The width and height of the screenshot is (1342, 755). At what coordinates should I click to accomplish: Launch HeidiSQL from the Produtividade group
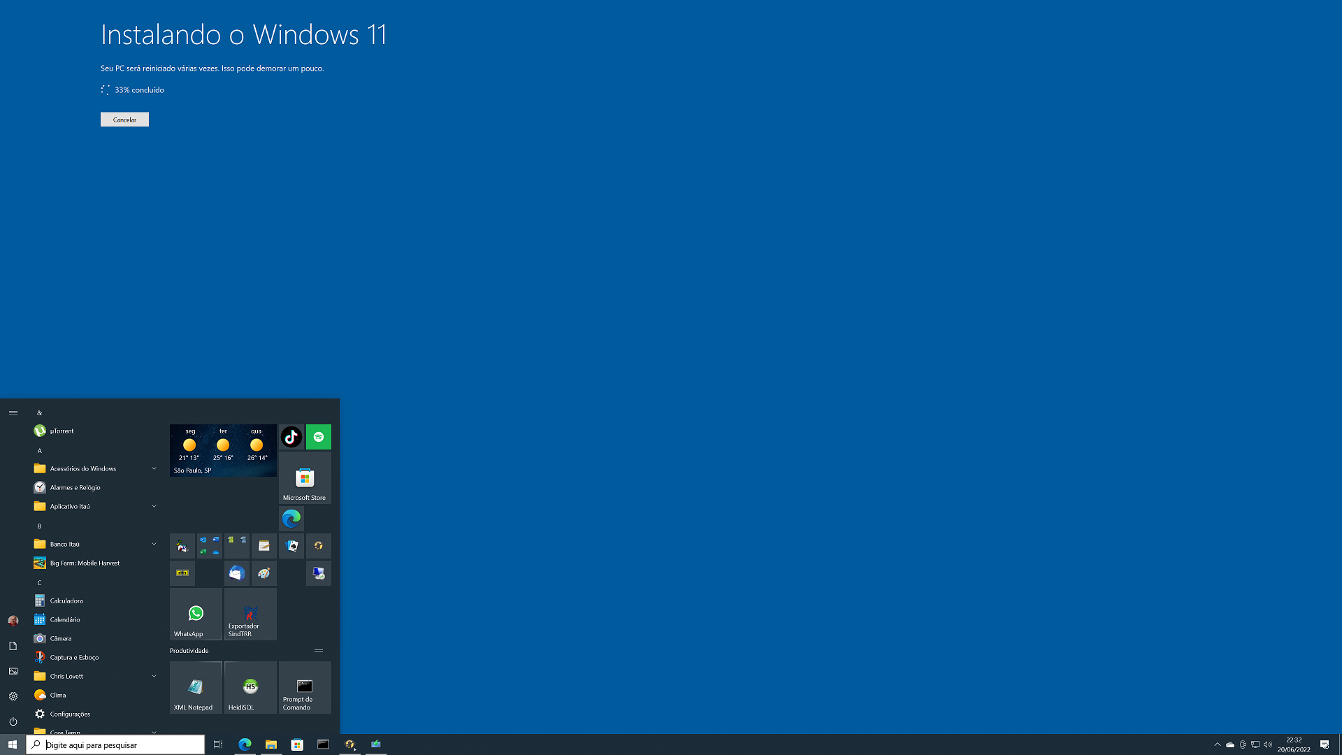click(x=250, y=688)
